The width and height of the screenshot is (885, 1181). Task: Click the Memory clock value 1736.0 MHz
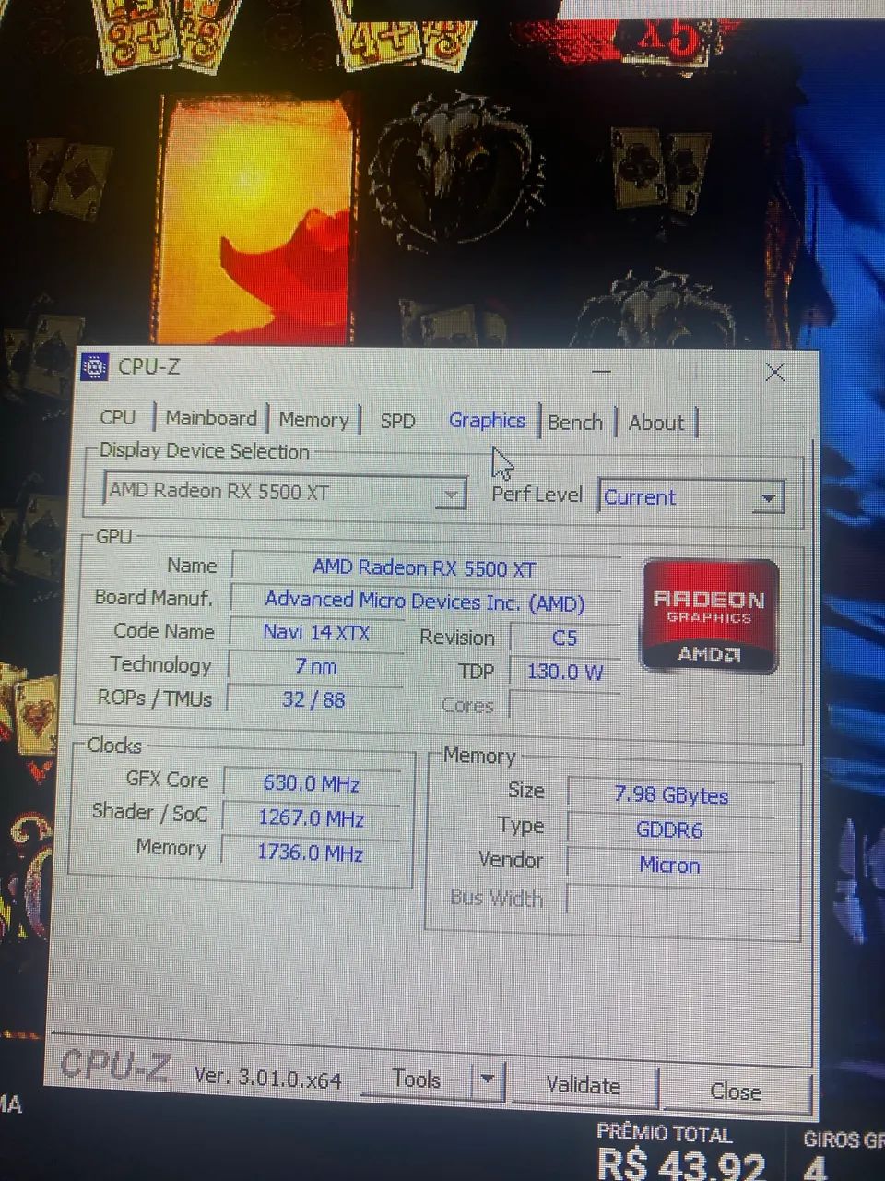311,853
